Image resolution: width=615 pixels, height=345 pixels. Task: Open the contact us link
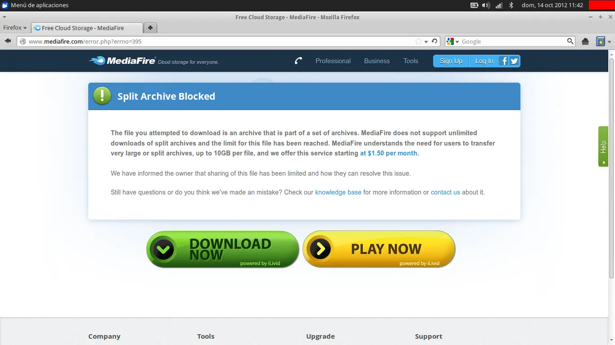[445, 192]
